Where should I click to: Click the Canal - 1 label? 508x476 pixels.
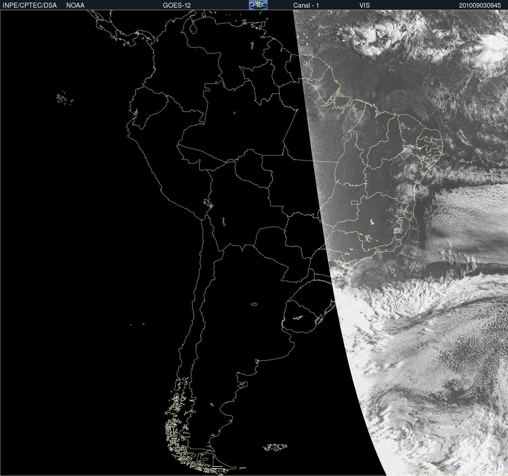click(x=306, y=5)
